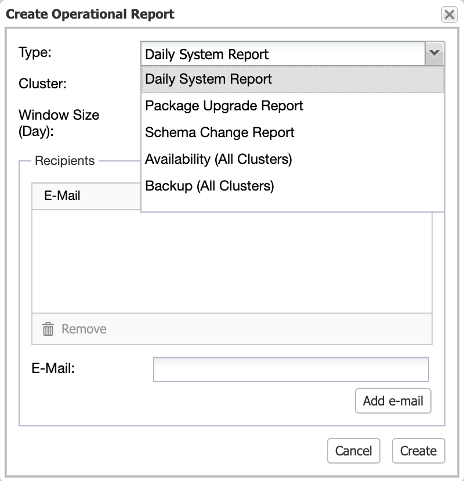This screenshot has height=481, width=464.
Task: Click the Recipients group legend
Action: coord(64,161)
